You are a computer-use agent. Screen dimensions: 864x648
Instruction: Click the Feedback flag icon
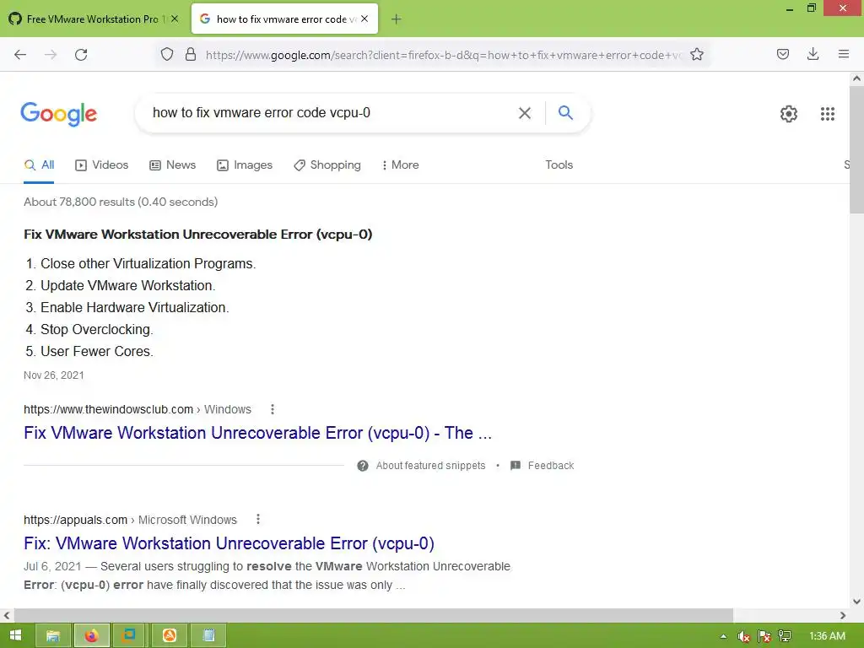(516, 466)
